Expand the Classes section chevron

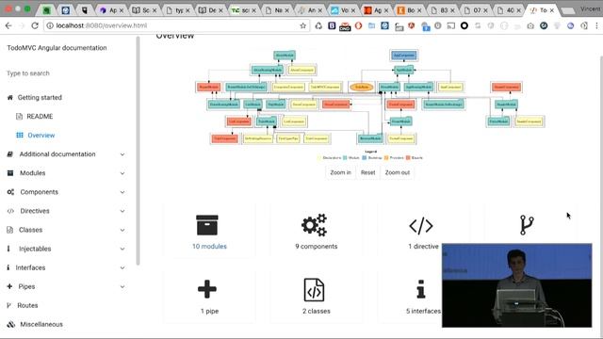click(122, 230)
